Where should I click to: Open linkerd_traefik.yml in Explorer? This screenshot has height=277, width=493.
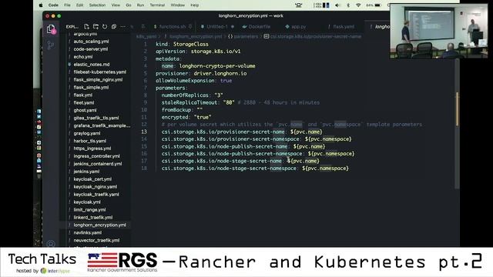(92, 217)
